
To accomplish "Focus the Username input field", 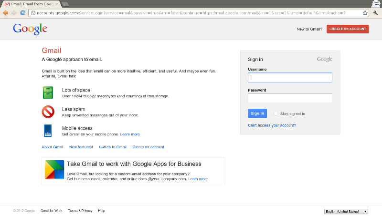I will [290, 77].
